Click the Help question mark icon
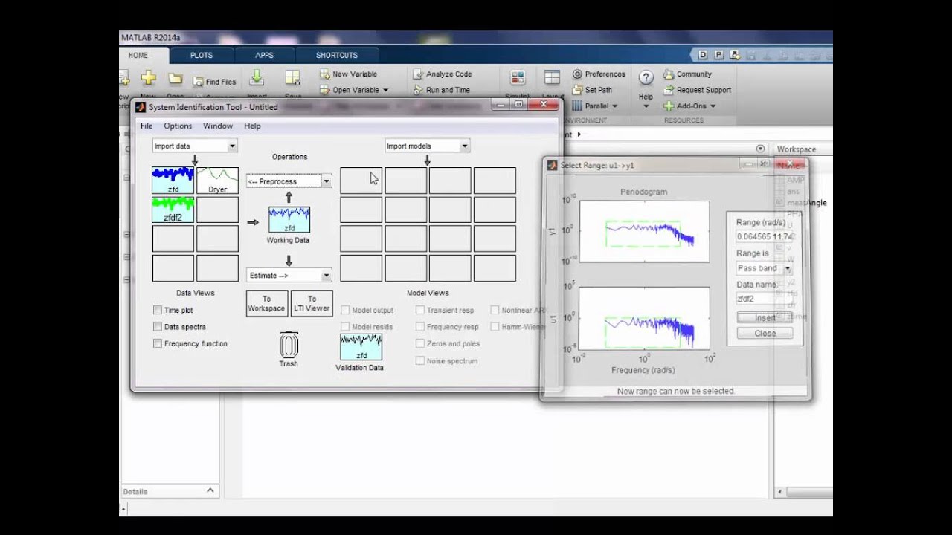 tap(646, 78)
